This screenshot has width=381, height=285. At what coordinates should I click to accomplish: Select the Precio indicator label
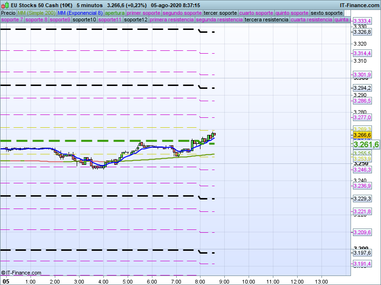[8, 13]
